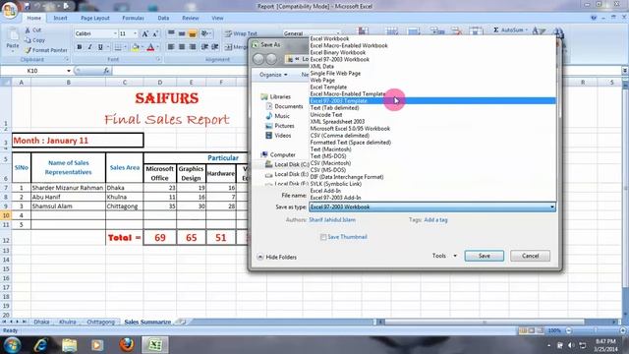Select Local Disk (C:) in navigation pane
This screenshot has height=354, width=629.
287,164
